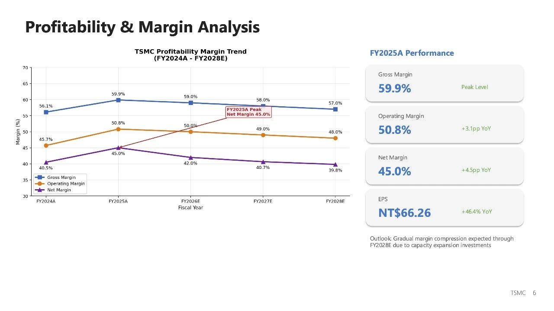Select the 50.8% Operating Margin data point
554x311 pixels.
coord(118,129)
